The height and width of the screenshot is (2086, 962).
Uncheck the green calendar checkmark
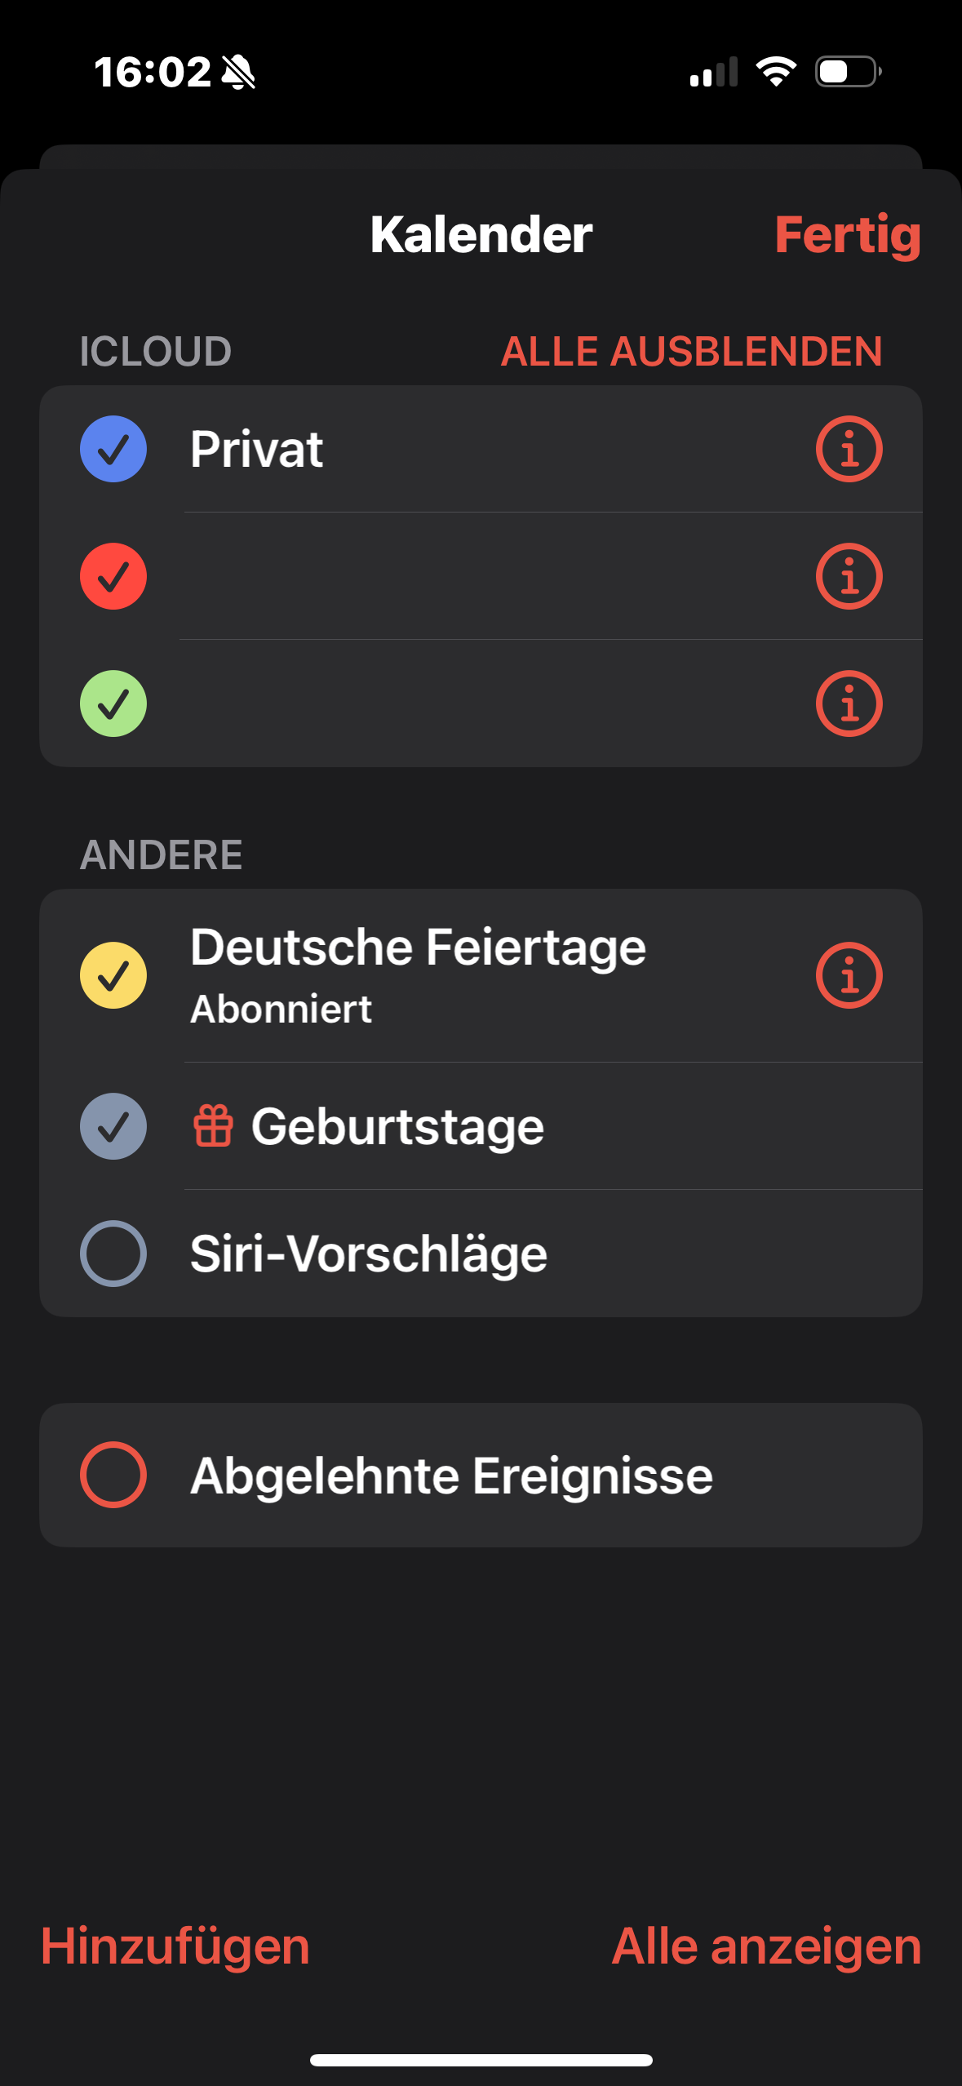click(113, 703)
